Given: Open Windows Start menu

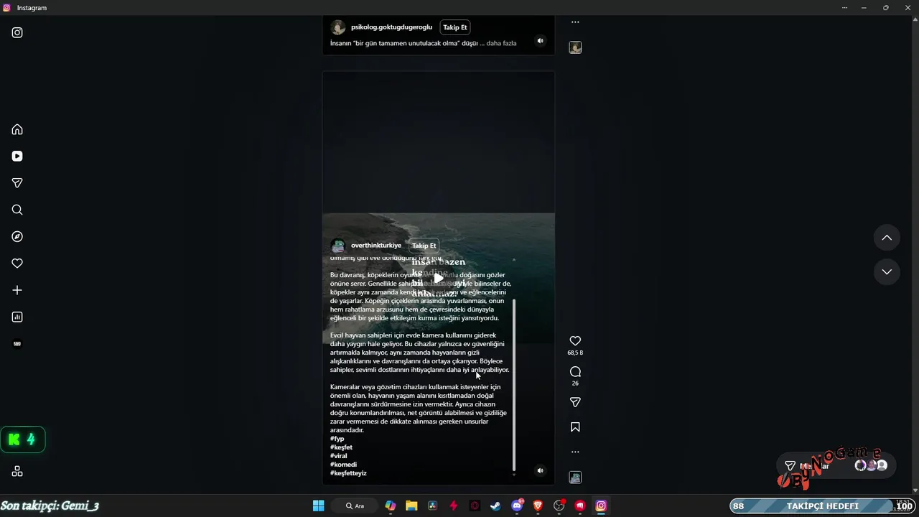Looking at the screenshot, I should [x=319, y=506].
